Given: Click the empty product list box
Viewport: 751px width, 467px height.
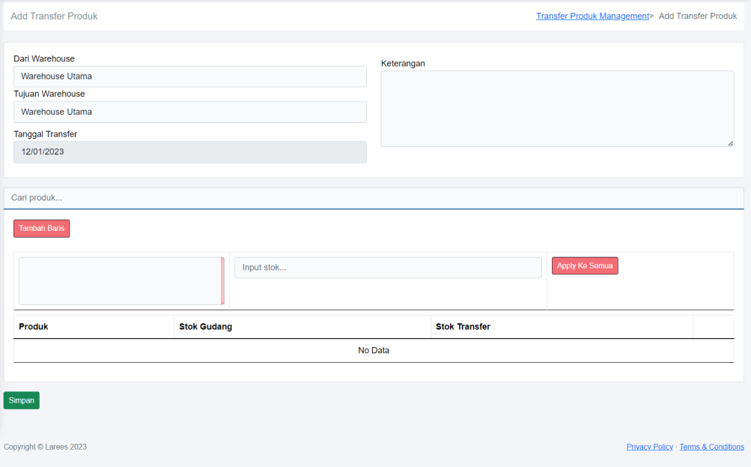Looking at the screenshot, I should (x=119, y=281).
